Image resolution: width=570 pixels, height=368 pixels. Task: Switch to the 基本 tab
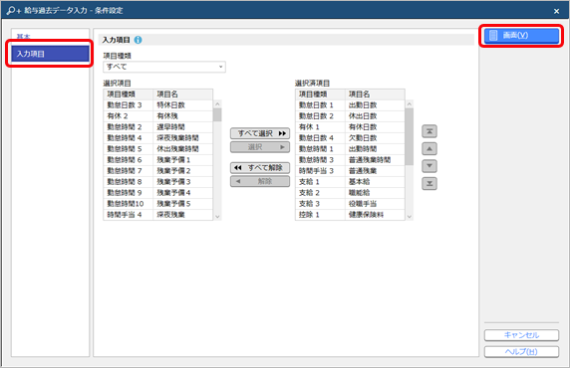click(x=23, y=36)
